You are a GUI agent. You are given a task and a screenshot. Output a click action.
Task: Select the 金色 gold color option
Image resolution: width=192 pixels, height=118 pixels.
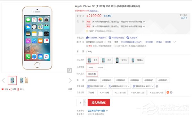(x=92, y=60)
